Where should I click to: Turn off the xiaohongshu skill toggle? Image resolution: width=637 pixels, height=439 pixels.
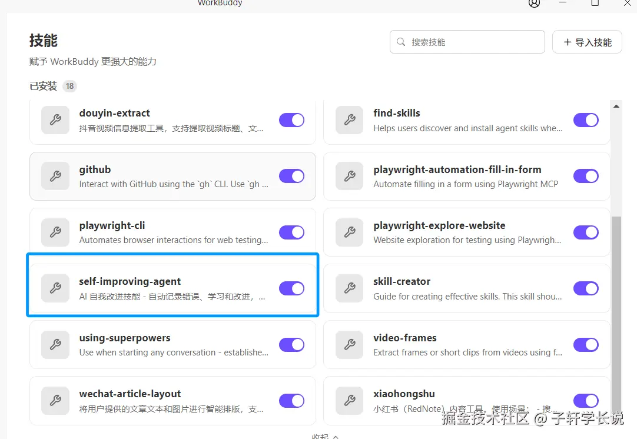[x=586, y=401]
